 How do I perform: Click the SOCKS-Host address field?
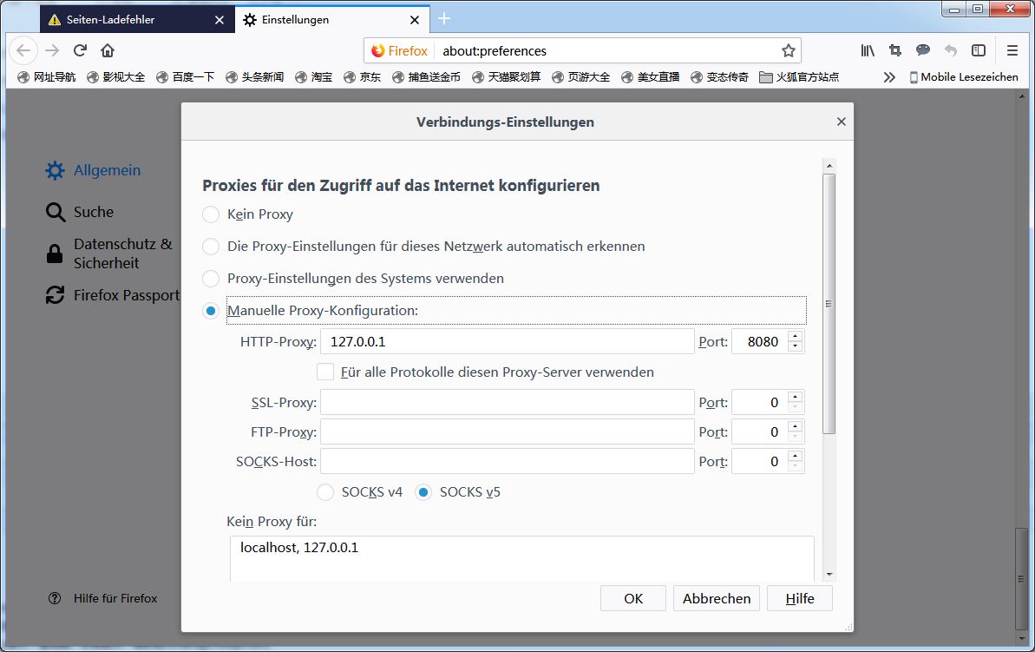point(507,461)
